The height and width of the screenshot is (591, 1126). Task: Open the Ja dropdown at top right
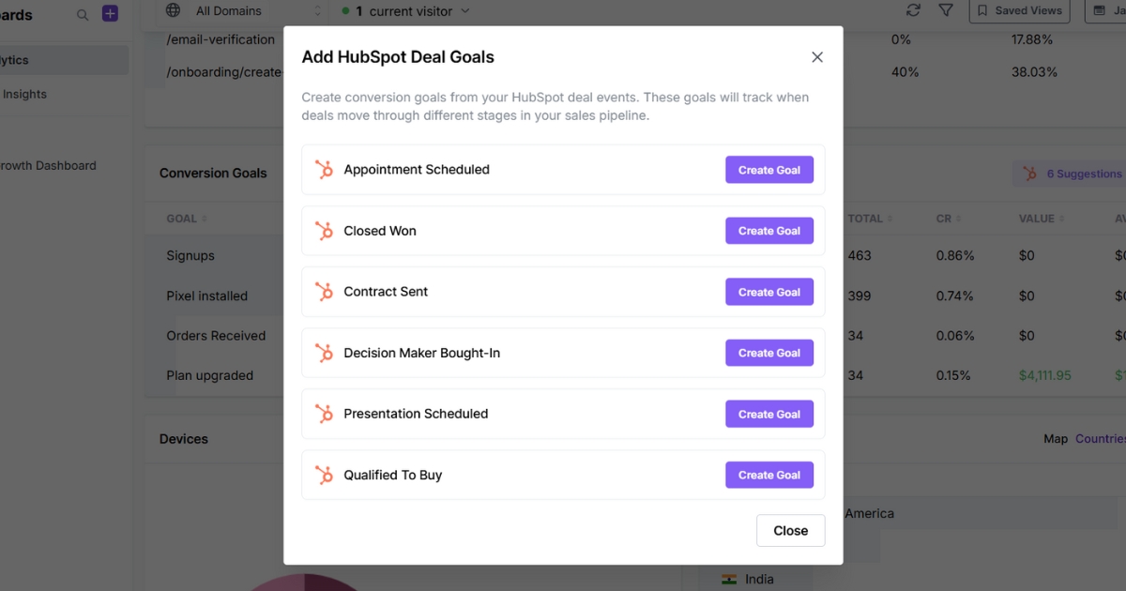pyautogui.click(x=1111, y=11)
